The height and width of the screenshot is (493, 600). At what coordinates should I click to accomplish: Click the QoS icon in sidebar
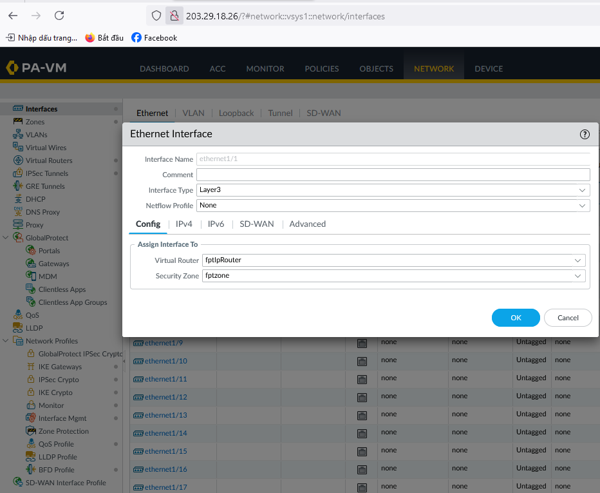coord(18,315)
